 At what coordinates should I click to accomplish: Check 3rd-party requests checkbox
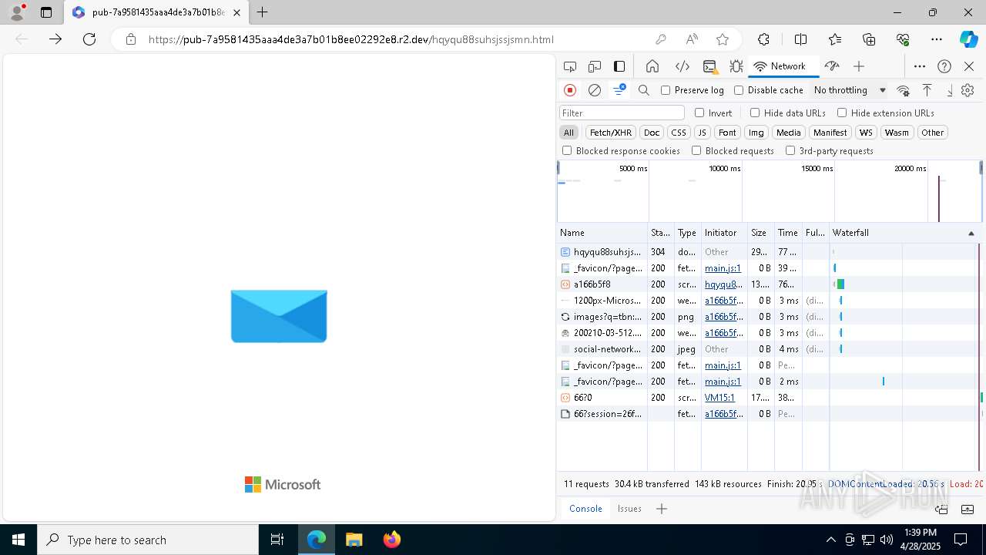coord(790,150)
